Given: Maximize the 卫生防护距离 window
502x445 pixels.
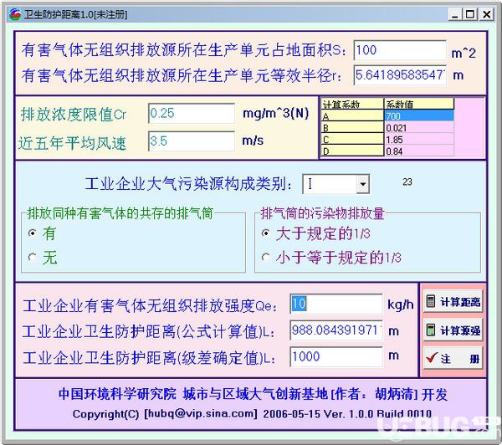Looking at the screenshot, I should [x=470, y=14].
